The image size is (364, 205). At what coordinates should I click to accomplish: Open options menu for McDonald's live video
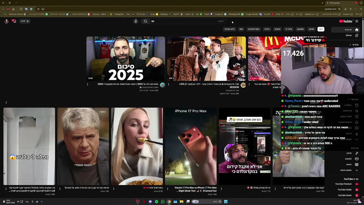(249, 84)
